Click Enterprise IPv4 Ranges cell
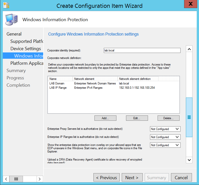 88,88
